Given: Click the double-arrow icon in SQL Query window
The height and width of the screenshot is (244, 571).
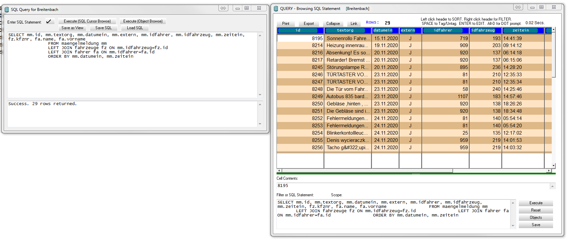Looking at the screenshot, I should pyautogui.click(x=223, y=8).
